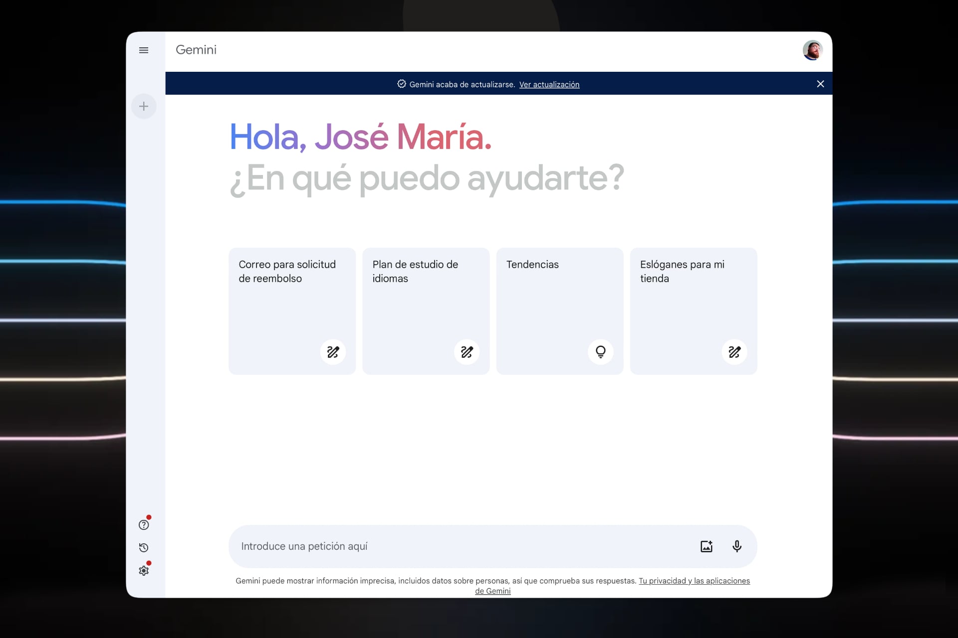The height and width of the screenshot is (638, 958).
Task: Select the 'Tendencias' suggestion card
Action: click(x=559, y=311)
